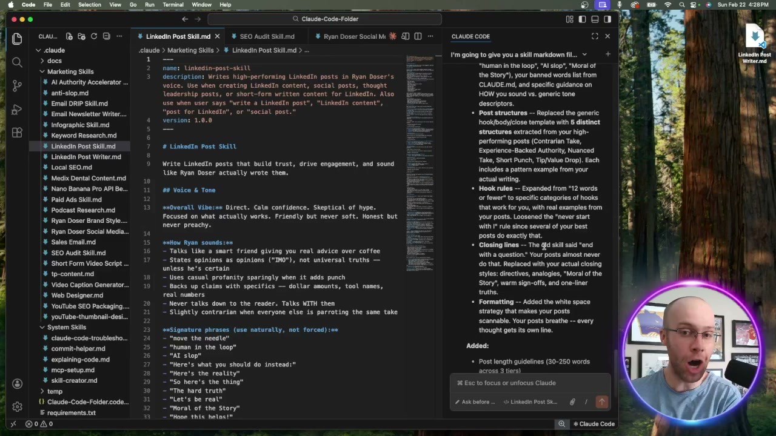Open SEO Audit Skill.md in file tree
776x436 pixels.
78,253
